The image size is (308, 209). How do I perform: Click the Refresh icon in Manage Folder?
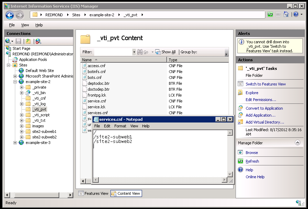click(x=240, y=161)
